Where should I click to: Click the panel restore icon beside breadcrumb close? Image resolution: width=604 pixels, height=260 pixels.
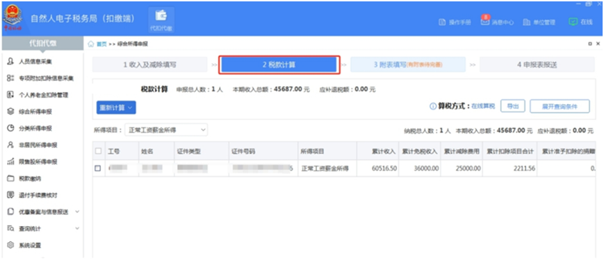[590, 44]
